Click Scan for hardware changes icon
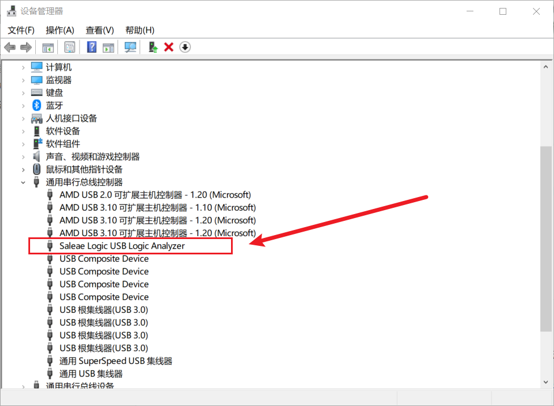This screenshot has width=554, height=406. [131, 47]
